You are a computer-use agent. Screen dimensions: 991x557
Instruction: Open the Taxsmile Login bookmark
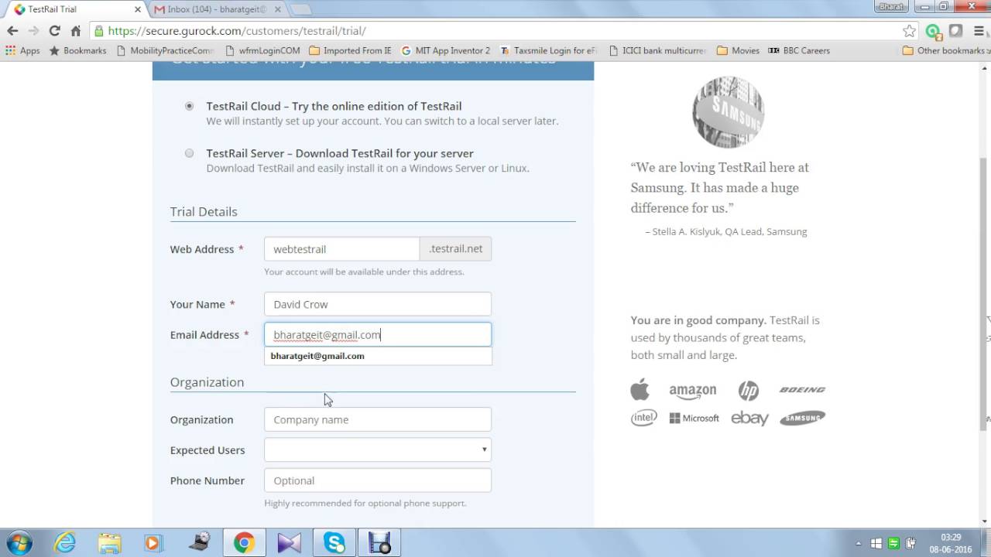click(548, 50)
